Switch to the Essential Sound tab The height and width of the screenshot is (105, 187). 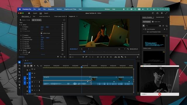(x=160, y=17)
